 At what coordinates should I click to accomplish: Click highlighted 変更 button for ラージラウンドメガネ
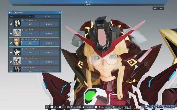(x=30, y=43)
